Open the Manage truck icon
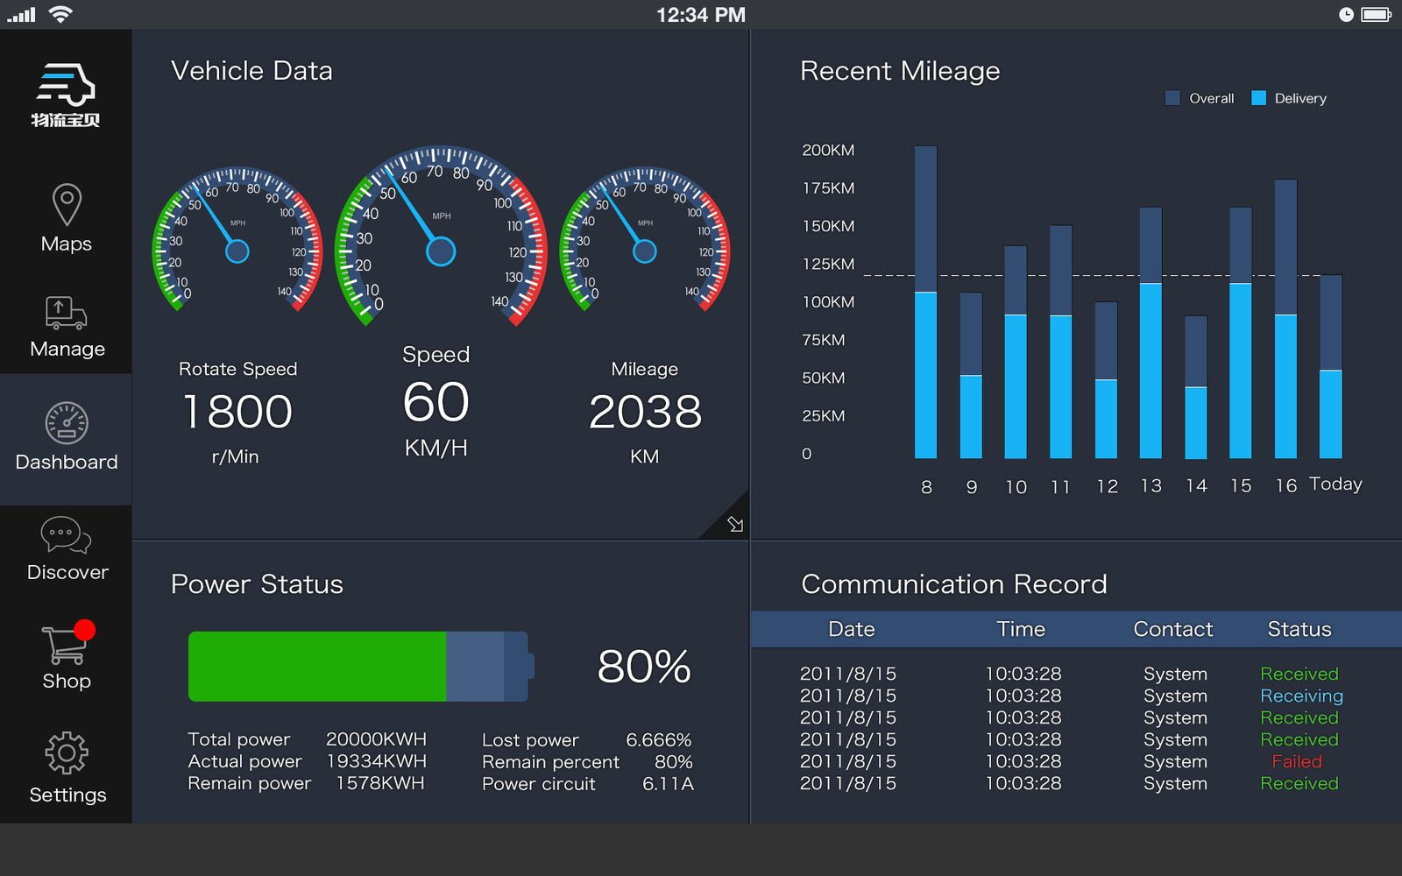 click(67, 314)
